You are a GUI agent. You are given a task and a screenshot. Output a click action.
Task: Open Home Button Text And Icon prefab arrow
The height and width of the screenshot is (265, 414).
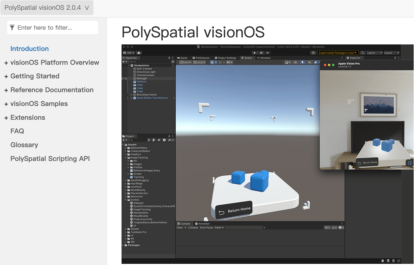tap(174, 98)
